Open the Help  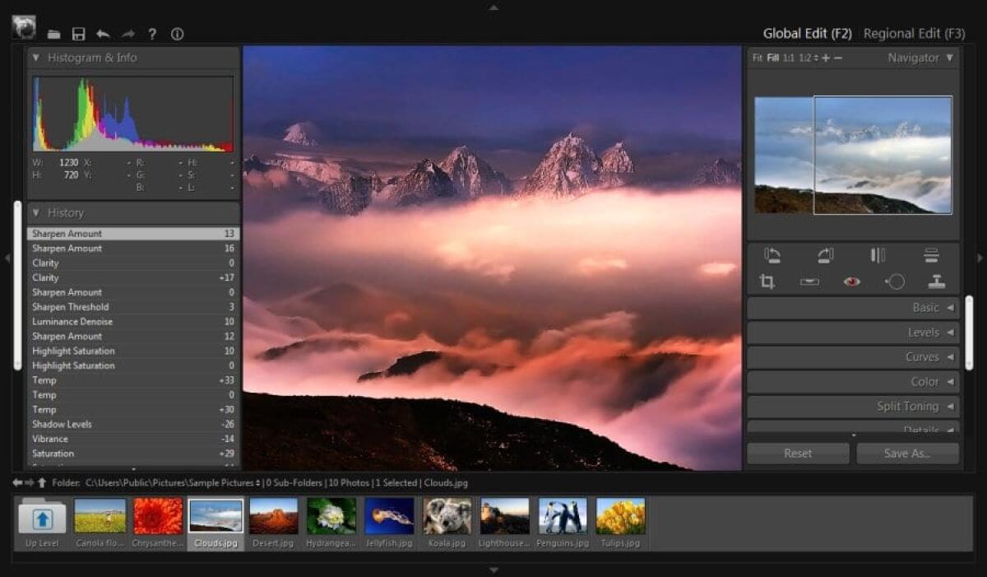(x=152, y=34)
